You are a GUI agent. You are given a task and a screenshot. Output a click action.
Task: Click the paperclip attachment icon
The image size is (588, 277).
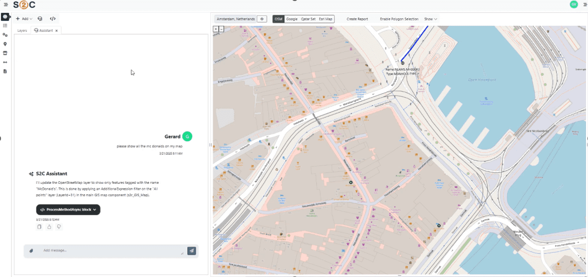31,251
